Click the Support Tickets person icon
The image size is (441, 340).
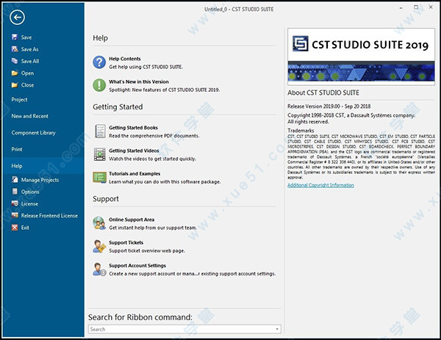tap(99, 246)
